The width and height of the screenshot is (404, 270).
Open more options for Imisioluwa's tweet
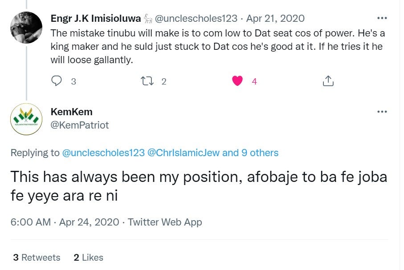click(x=382, y=18)
